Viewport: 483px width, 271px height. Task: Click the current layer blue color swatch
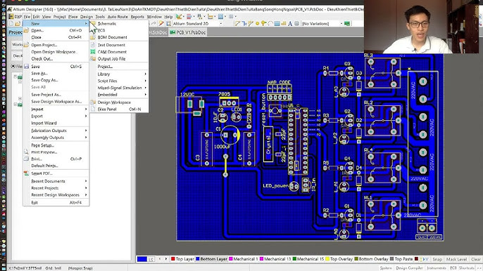pos(142,259)
